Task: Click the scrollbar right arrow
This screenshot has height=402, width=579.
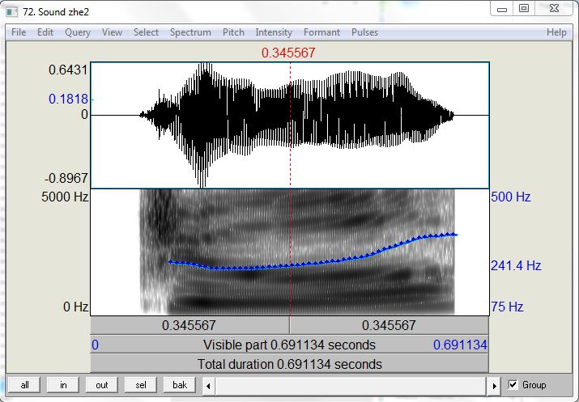Action: (x=495, y=386)
